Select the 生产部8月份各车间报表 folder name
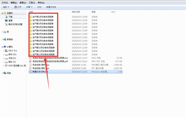The image size is (186, 118). [43, 41]
